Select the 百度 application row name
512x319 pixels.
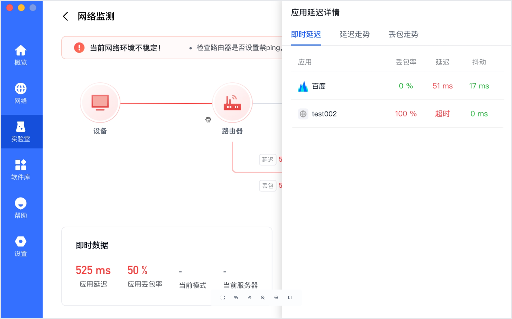click(x=319, y=86)
